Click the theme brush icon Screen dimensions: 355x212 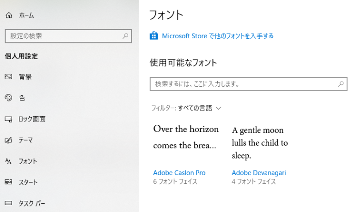[x=8, y=141]
